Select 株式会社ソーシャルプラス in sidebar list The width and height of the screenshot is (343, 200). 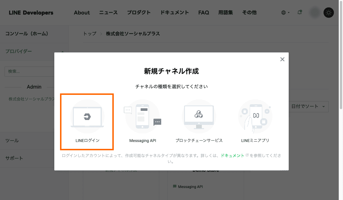pos(31,99)
